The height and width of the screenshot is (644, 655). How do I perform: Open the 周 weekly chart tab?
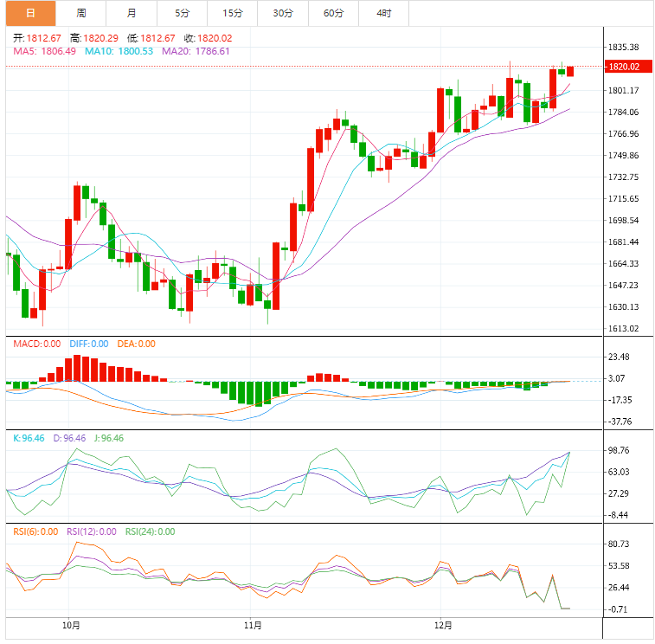80,13
